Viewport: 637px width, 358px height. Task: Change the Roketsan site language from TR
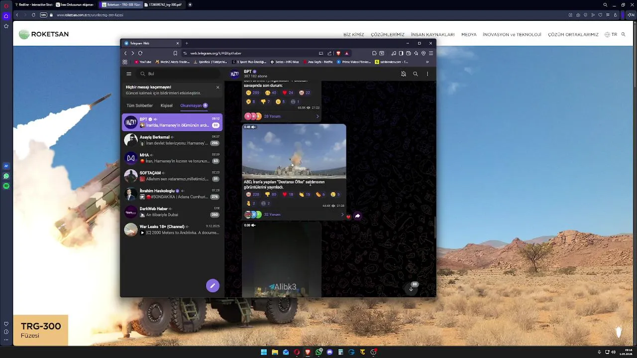coord(611,35)
